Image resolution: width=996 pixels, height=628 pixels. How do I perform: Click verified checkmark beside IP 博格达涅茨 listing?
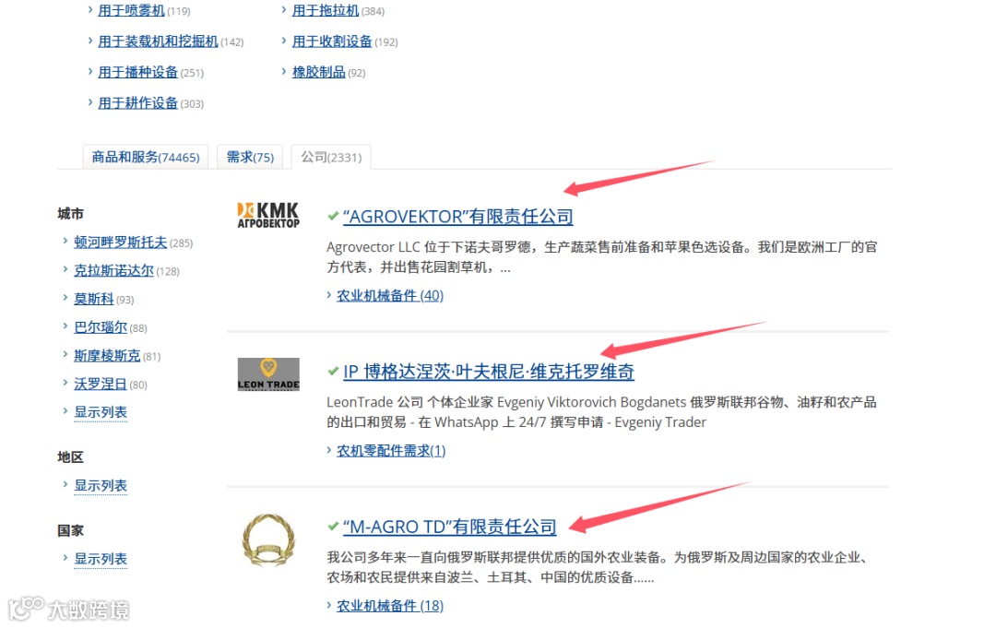[x=333, y=371]
